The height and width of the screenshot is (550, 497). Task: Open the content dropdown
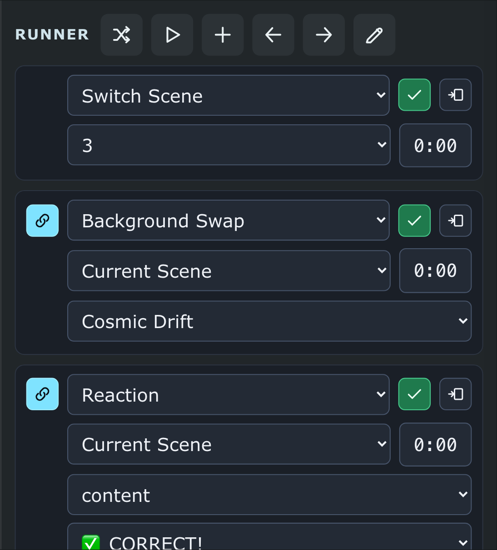click(x=269, y=495)
